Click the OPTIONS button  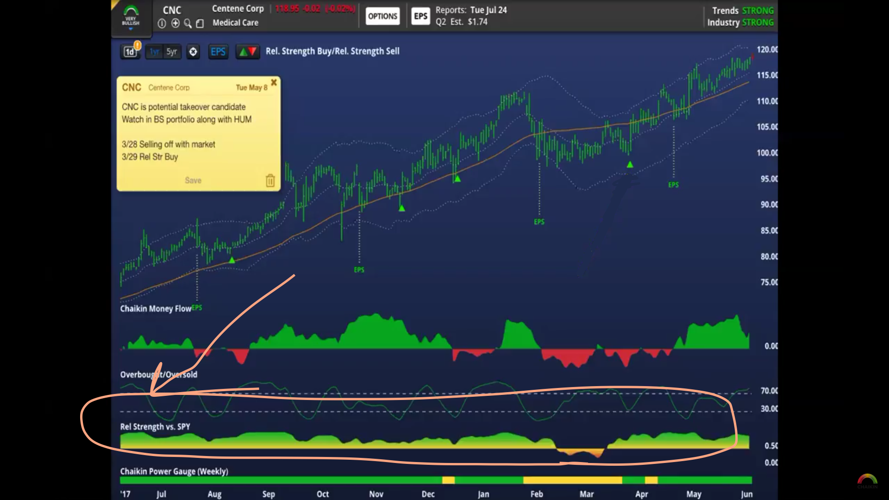click(x=382, y=16)
